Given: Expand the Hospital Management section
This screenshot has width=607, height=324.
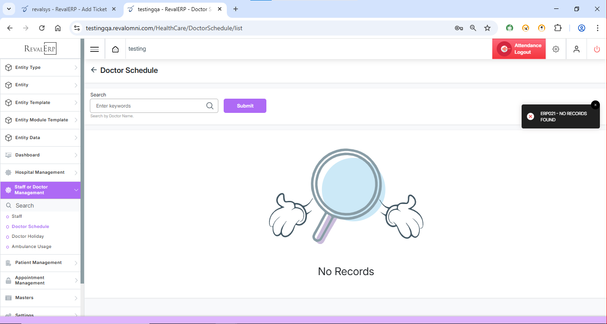Looking at the screenshot, I should pos(40,172).
